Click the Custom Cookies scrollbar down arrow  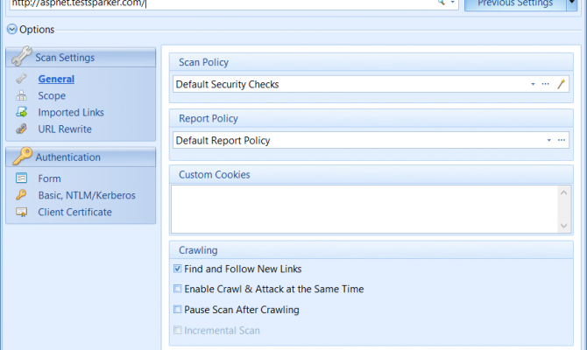[565, 226]
